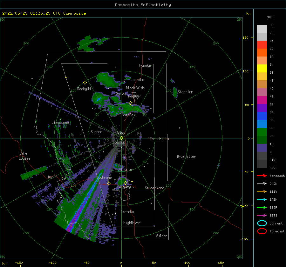This screenshot has height=267, width=286.
Task: Click the magenta 18TS arrow in legend
Action: tap(262, 216)
